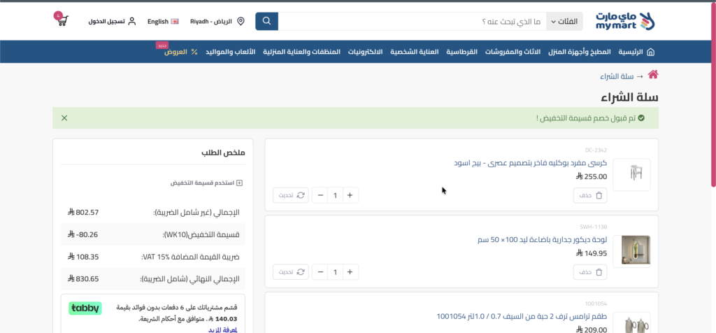Select subtotal value 802.57

pyautogui.click(x=84, y=213)
